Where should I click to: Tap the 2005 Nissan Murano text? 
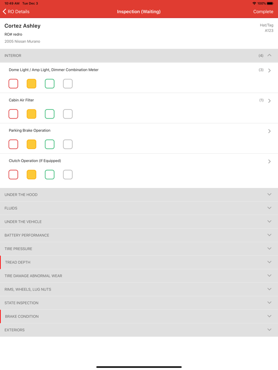point(22,41)
